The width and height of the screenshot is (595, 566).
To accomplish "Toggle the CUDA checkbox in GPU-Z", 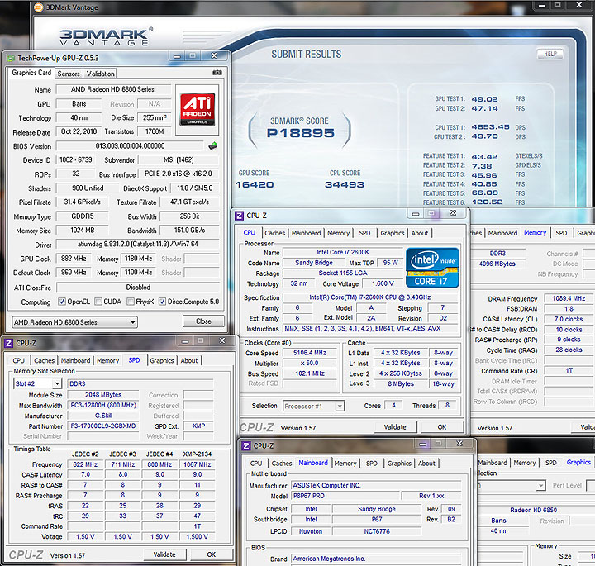I will (x=98, y=302).
